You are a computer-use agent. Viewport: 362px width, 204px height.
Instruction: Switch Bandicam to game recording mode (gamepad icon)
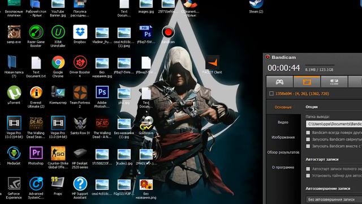pos(279,82)
